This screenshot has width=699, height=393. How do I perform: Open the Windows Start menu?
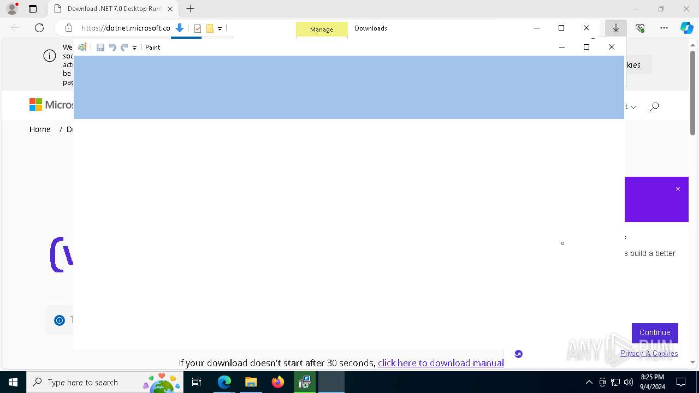(13, 382)
